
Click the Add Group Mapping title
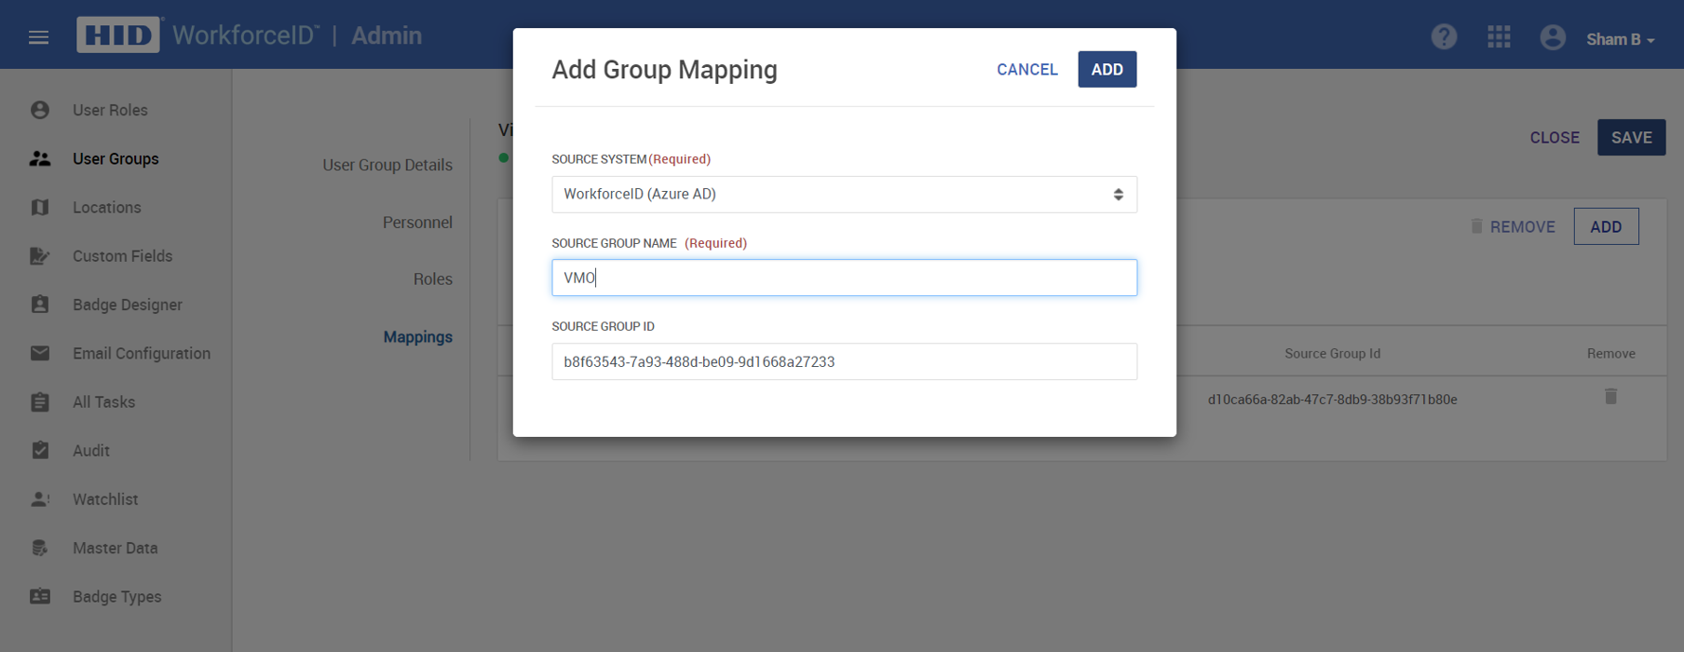point(664,70)
